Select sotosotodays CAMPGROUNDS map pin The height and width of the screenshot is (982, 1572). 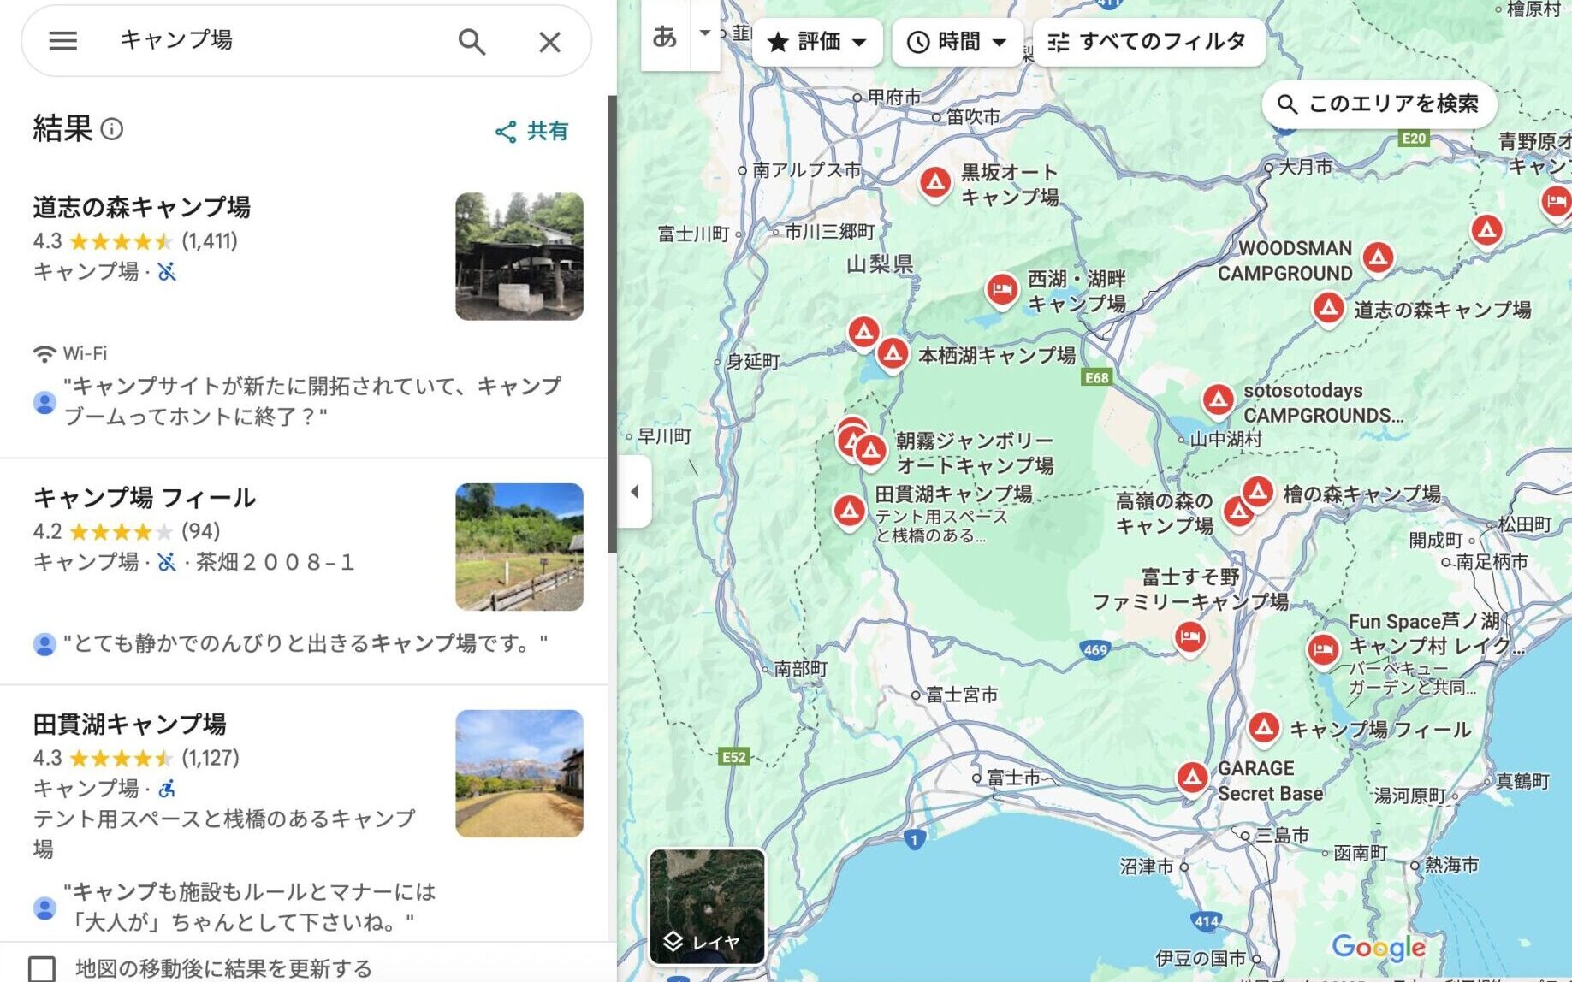pos(1218,399)
